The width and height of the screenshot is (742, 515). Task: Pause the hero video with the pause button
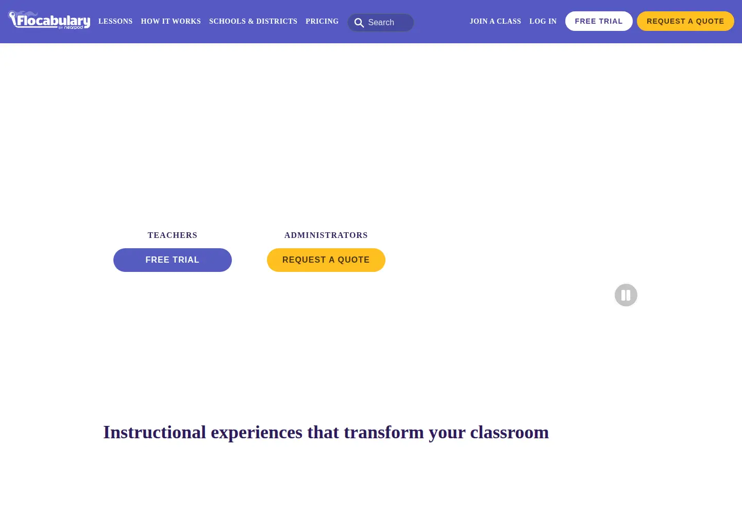626,295
